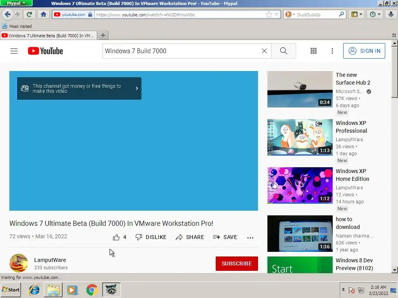
Task: Clear the YouTube search text with X
Action: click(264, 51)
